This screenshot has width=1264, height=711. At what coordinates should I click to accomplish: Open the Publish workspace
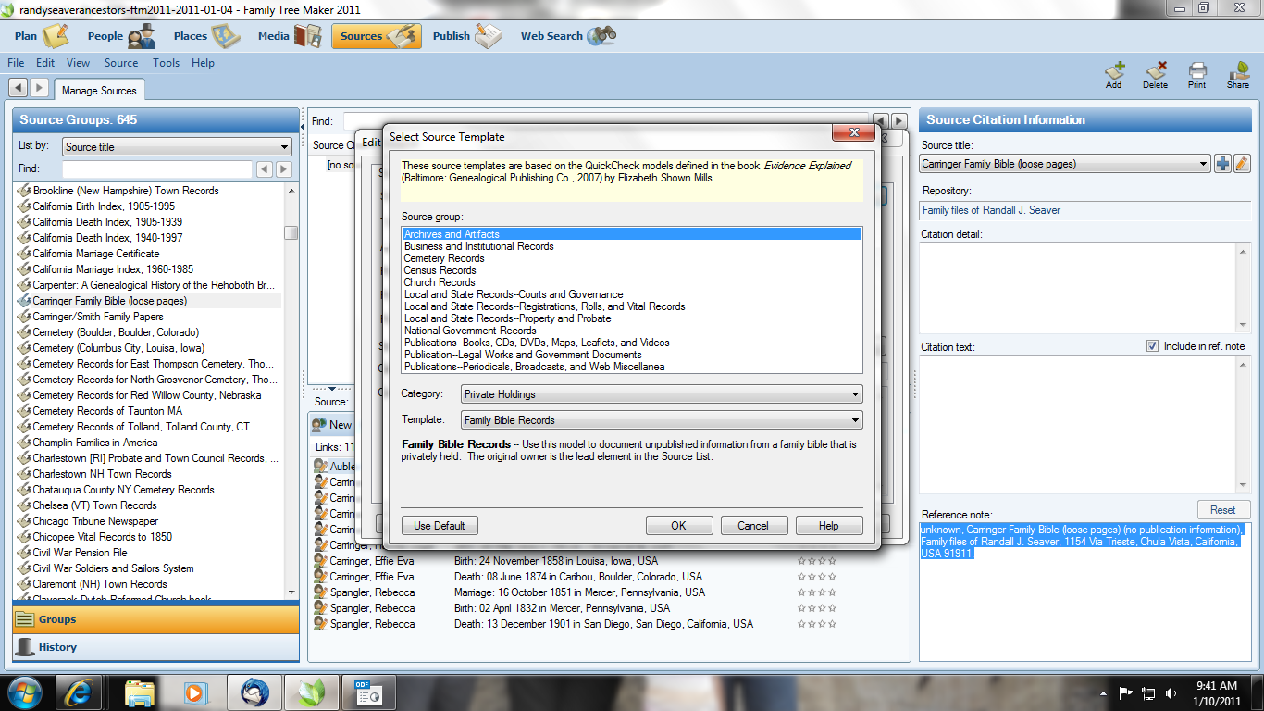(467, 36)
